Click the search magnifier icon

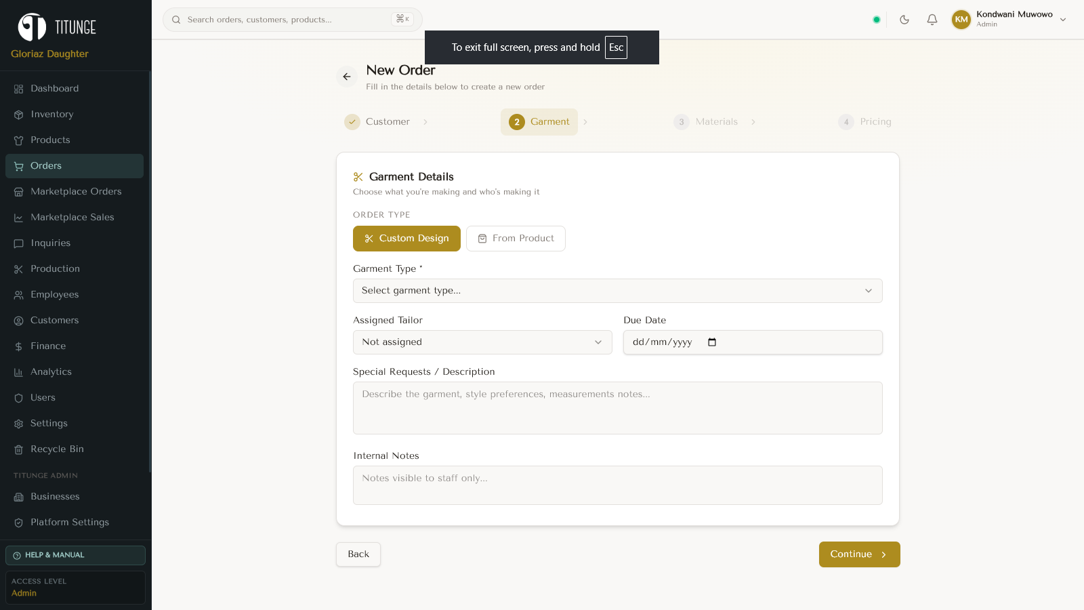click(x=176, y=20)
